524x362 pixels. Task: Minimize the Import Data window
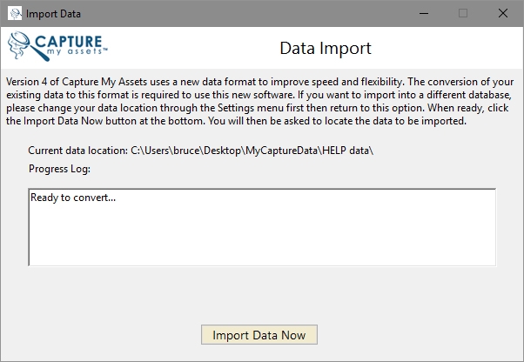(x=423, y=14)
